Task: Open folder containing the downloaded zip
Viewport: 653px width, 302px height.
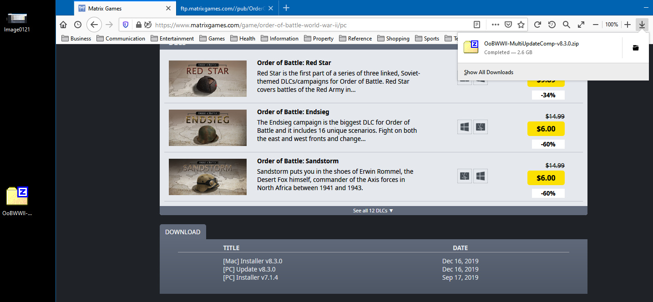Action: click(x=636, y=48)
